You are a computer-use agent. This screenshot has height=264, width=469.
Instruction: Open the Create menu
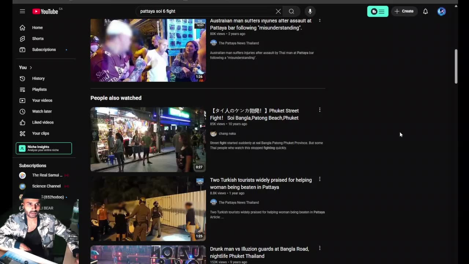(x=404, y=11)
